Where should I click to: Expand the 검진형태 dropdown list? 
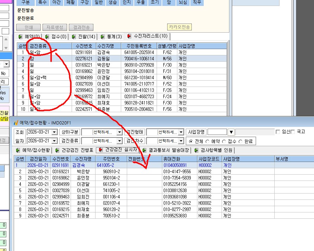tap(181, 132)
